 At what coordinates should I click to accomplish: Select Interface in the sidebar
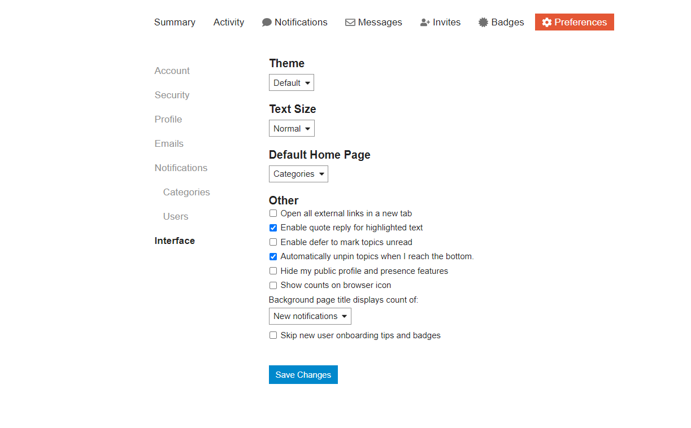[175, 241]
